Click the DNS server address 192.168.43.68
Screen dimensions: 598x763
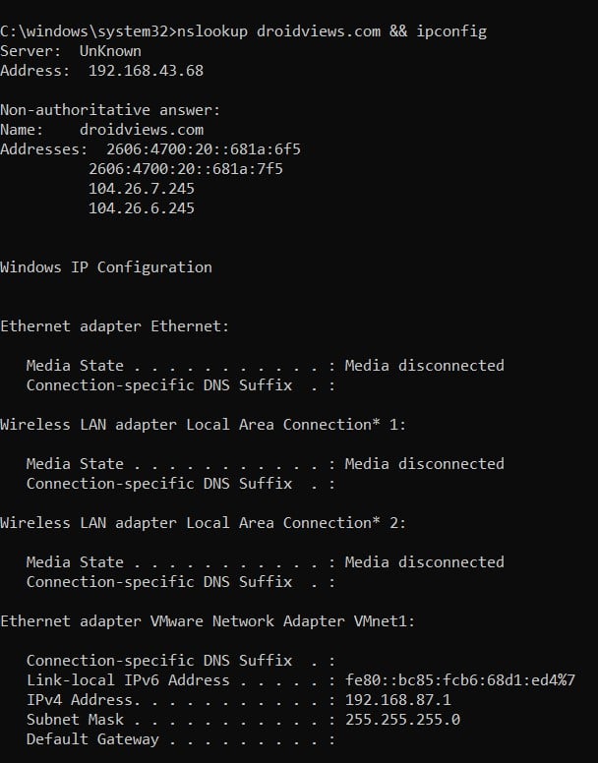coord(146,71)
